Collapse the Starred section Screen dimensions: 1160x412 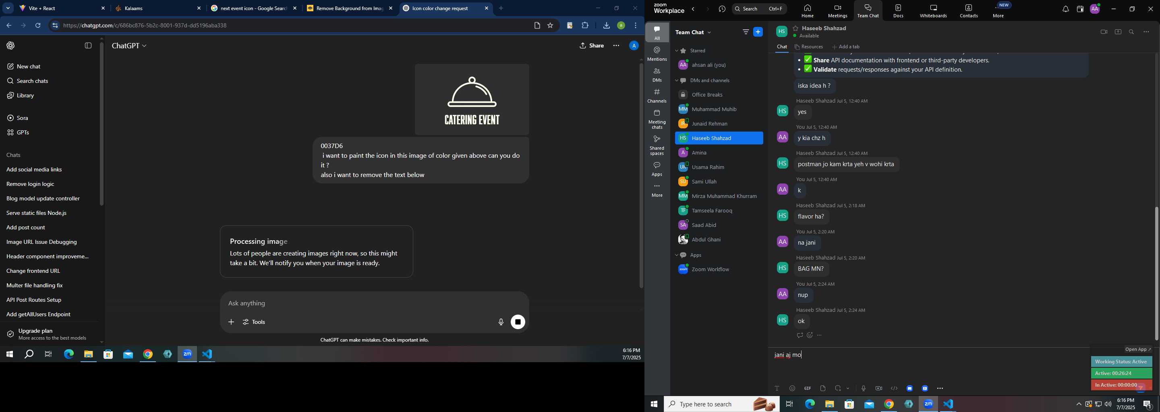(x=676, y=51)
